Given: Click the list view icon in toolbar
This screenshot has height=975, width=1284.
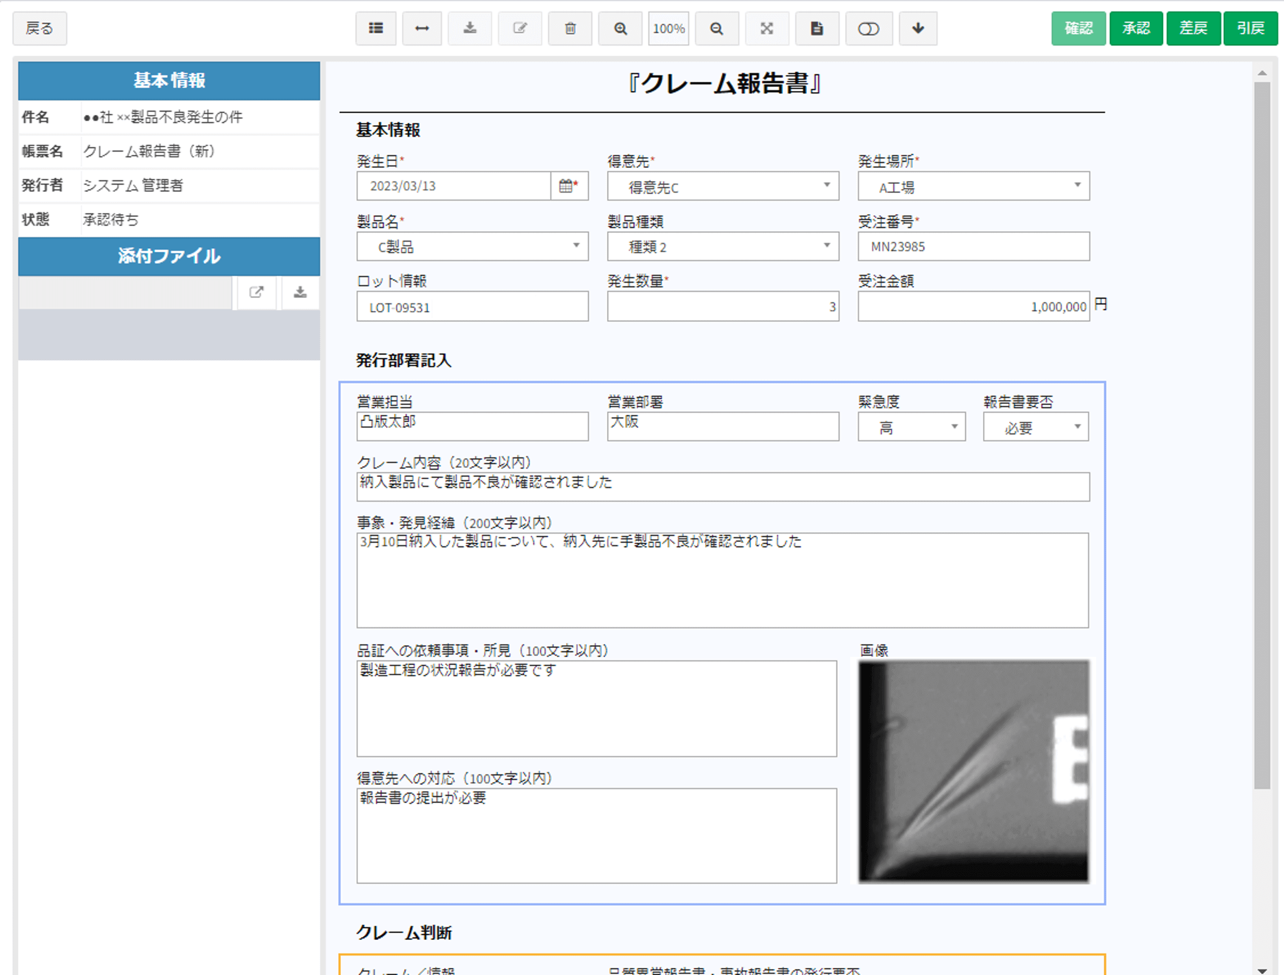Looking at the screenshot, I should point(376,28).
